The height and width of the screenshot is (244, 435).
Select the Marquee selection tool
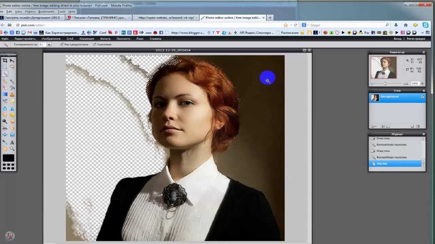tap(5, 67)
